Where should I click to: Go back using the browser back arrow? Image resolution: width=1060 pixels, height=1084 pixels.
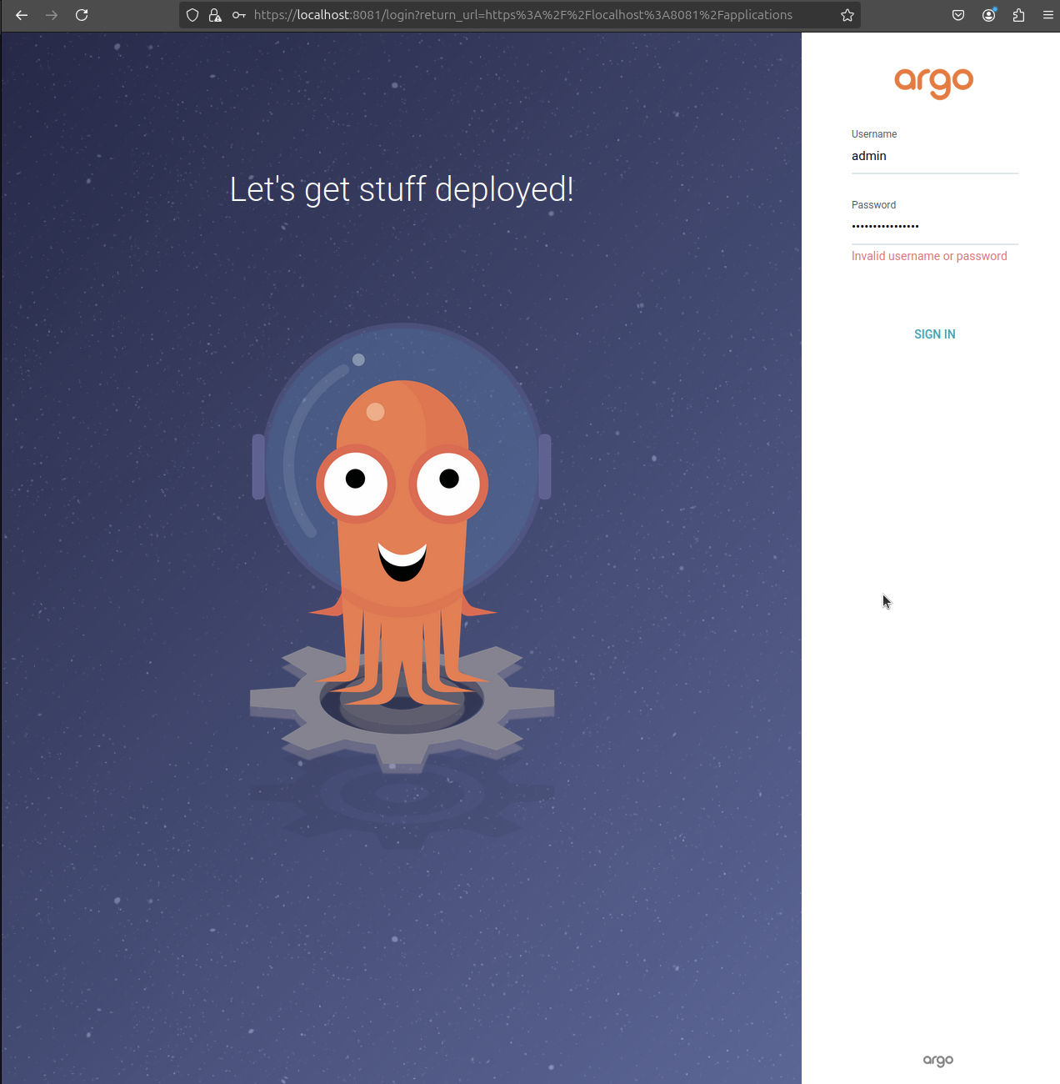coord(22,15)
